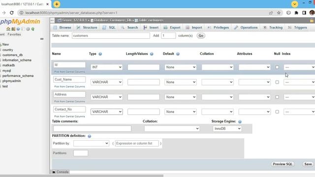Image resolution: width=315 pixels, height=177 pixels.
Task: Open browser extensions puzzle icon
Action: point(296,13)
